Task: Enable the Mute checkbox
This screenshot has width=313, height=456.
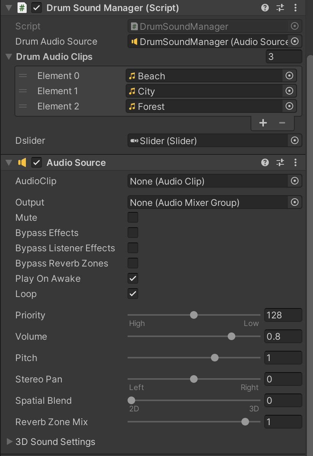Action: coord(133,218)
